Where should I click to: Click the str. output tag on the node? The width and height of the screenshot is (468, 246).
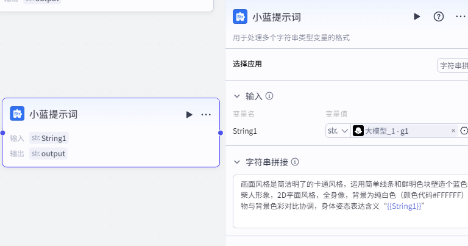pyautogui.click(x=48, y=153)
